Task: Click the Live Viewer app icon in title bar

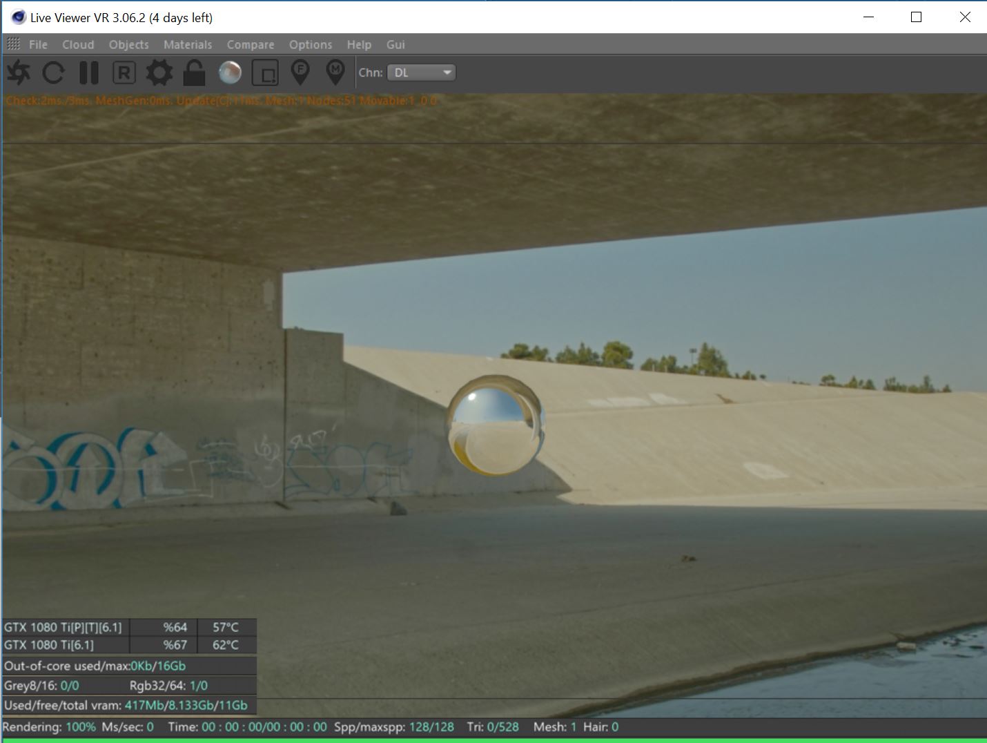Action: 19,17
